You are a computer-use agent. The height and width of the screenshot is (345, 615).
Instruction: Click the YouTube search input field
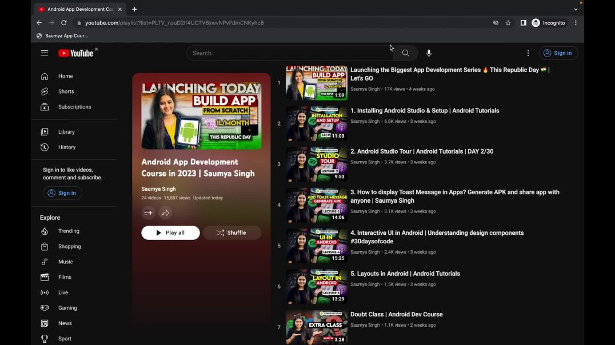(x=286, y=53)
